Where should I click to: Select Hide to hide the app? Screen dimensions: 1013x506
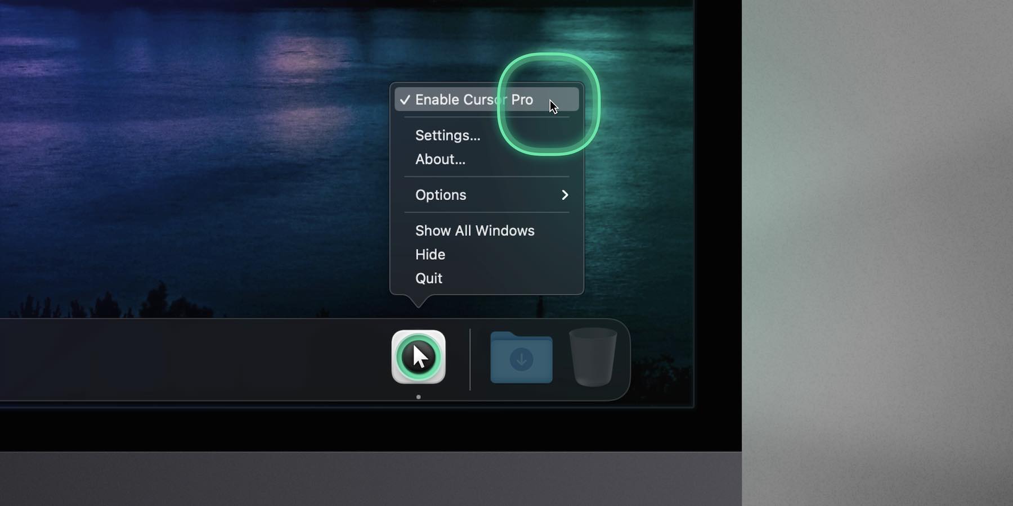coord(430,255)
